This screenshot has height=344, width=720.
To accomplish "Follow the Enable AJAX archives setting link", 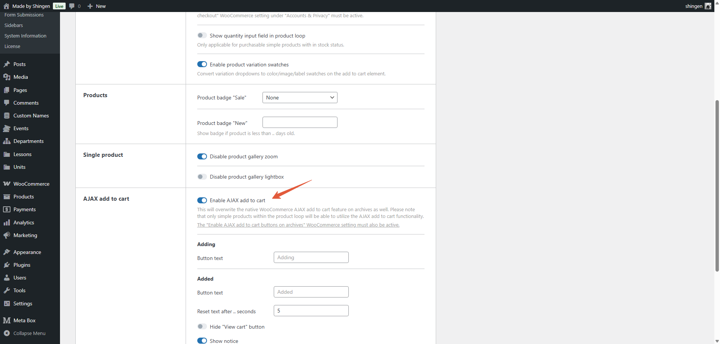I will (x=298, y=225).
